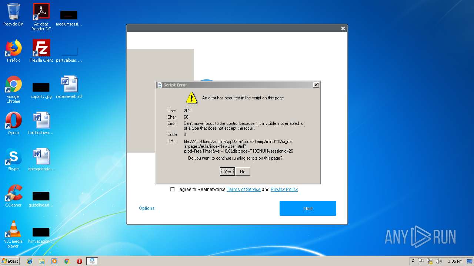
Task: Click the script URL text in the dialog
Action: (x=238, y=146)
